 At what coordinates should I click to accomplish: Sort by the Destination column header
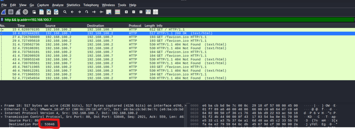coord(107,26)
